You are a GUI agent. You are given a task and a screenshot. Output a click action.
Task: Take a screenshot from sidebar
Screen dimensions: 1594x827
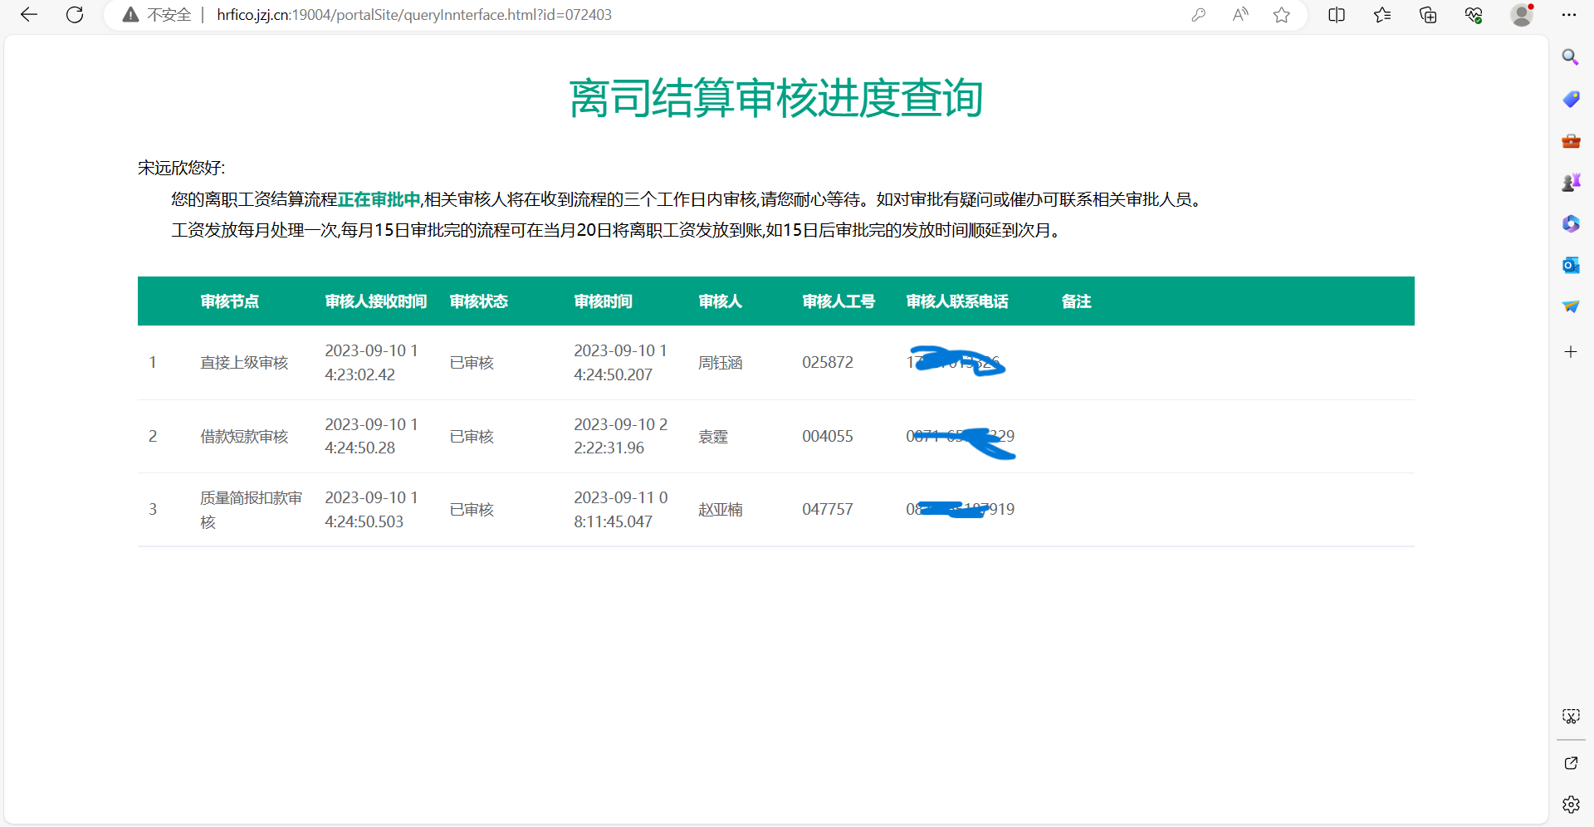click(x=1571, y=716)
